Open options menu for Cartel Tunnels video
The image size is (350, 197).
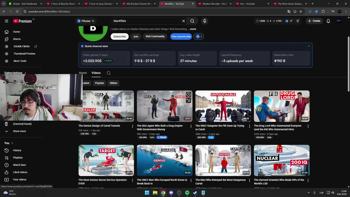point(132,126)
